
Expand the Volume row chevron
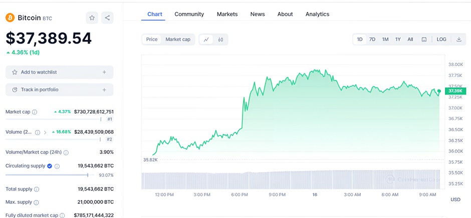click(x=45, y=132)
